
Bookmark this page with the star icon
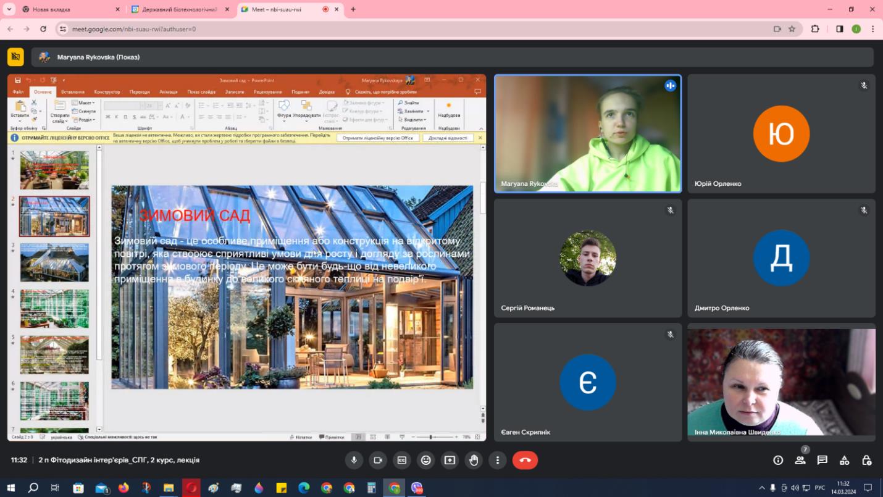pos(792,29)
